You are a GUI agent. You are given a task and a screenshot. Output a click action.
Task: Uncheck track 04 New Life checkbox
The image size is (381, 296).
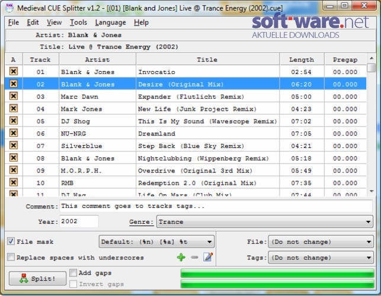(14, 108)
